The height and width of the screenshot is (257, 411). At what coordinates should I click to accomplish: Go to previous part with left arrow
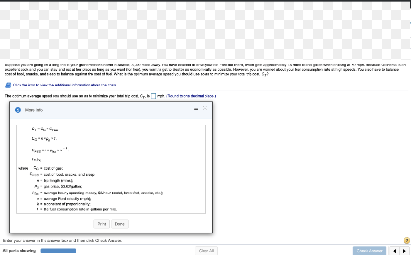395,251
